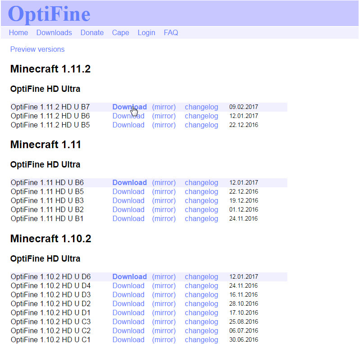The width and height of the screenshot is (359, 344).
Task: Download OptiFine 1.10.2 HD U D3
Action: point(128,294)
